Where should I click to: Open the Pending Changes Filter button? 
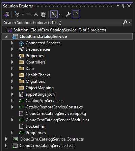(x=17, y=14)
